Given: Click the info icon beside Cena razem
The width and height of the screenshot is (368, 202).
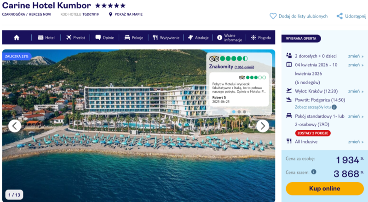Looking at the screenshot, I should pos(314,172).
